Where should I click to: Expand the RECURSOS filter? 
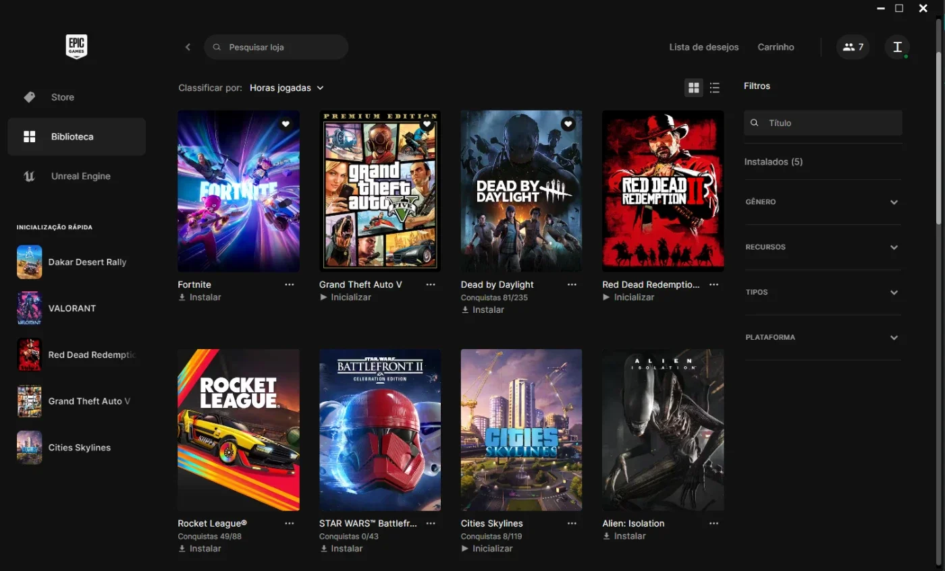823,247
